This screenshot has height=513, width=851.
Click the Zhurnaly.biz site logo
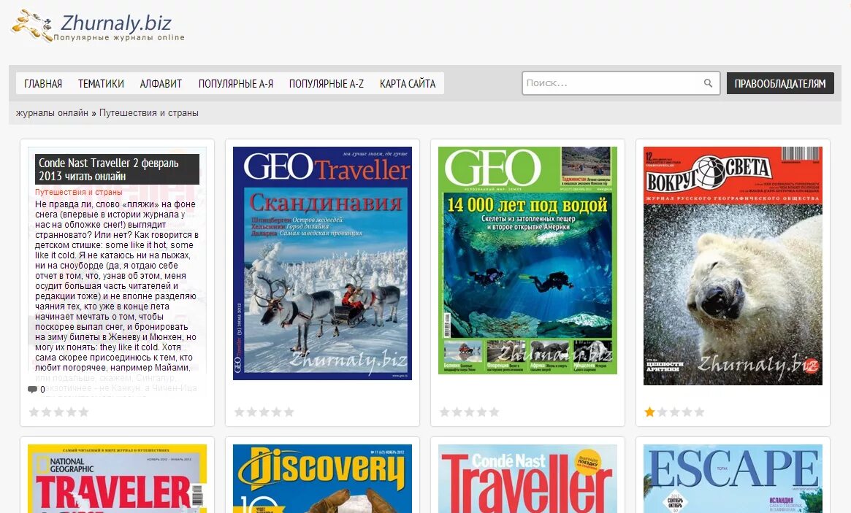(x=98, y=26)
